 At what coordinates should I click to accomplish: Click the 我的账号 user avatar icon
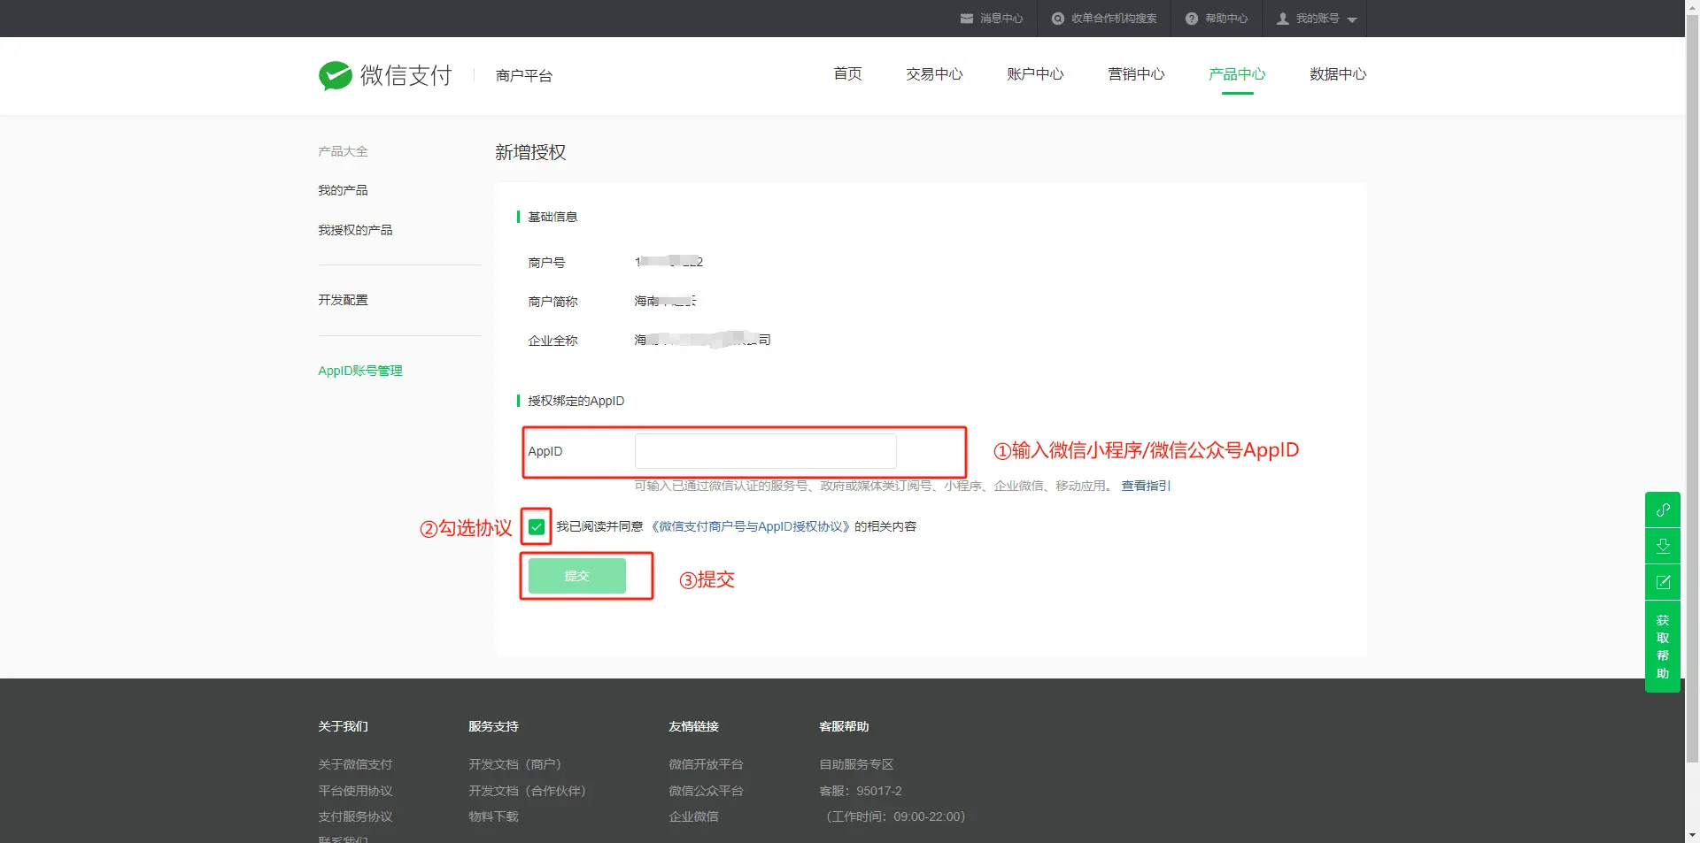pos(1282,19)
